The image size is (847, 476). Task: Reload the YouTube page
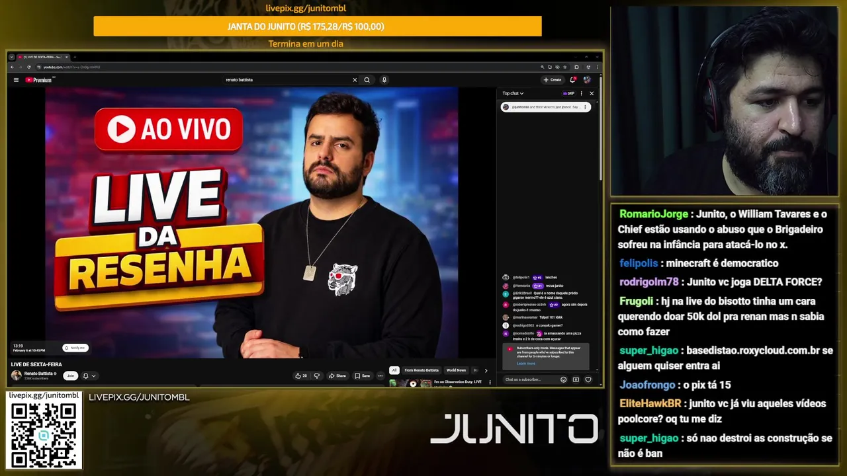tap(29, 67)
